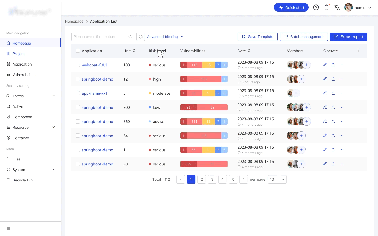Viewport: 378px width, 236px height.
Task: Click the orange 35 segment in webgoat-6.0.1 bar
Action: click(209, 65)
